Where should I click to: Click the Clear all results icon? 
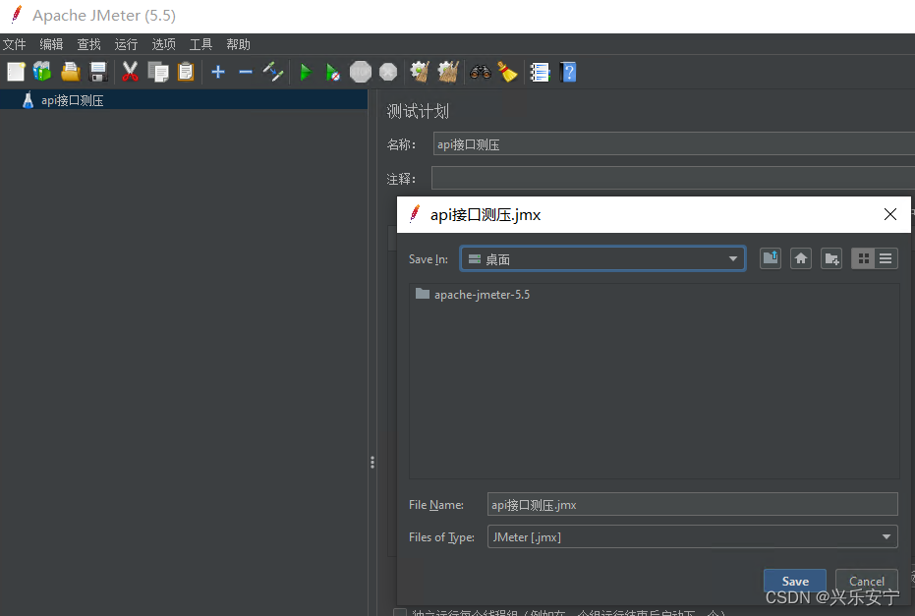pyautogui.click(x=448, y=72)
